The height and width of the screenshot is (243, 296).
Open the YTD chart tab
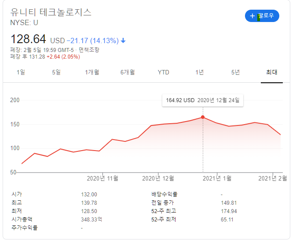coord(164,72)
